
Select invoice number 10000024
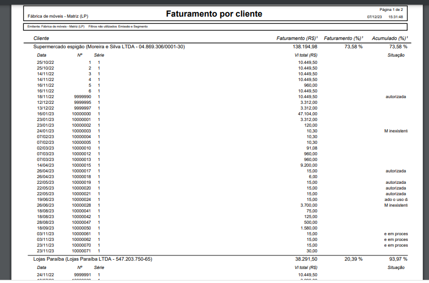click(81, 200)
